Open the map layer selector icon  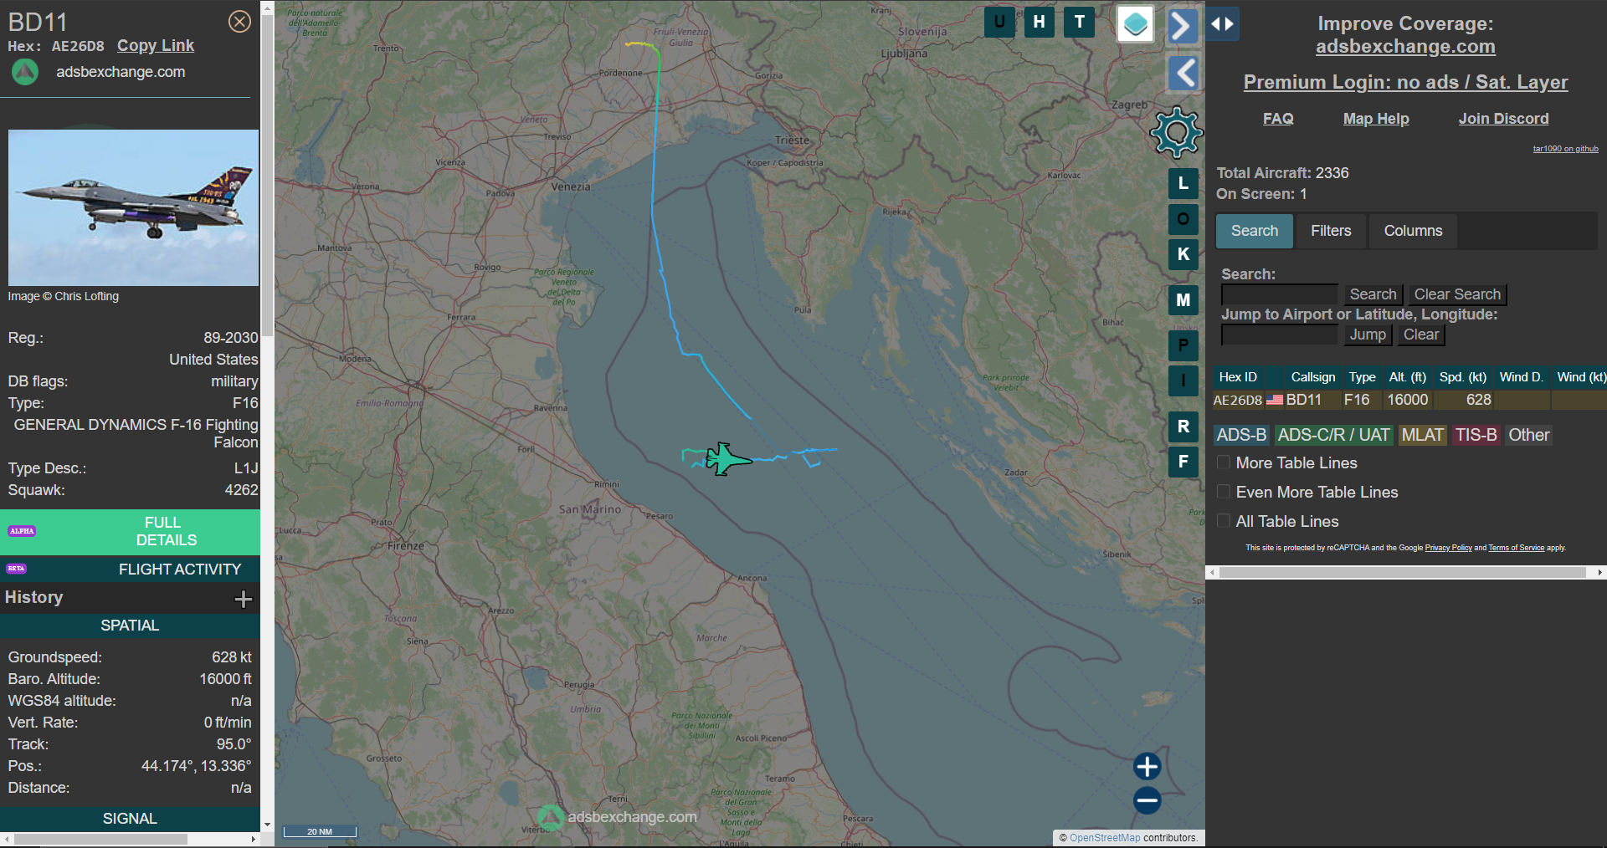click(1136, 23)
